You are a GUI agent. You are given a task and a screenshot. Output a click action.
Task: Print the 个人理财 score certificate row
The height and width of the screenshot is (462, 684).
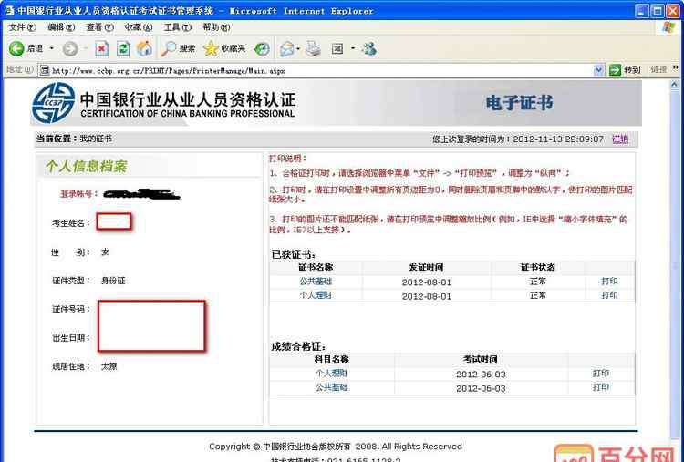click(x=601, y=373)
